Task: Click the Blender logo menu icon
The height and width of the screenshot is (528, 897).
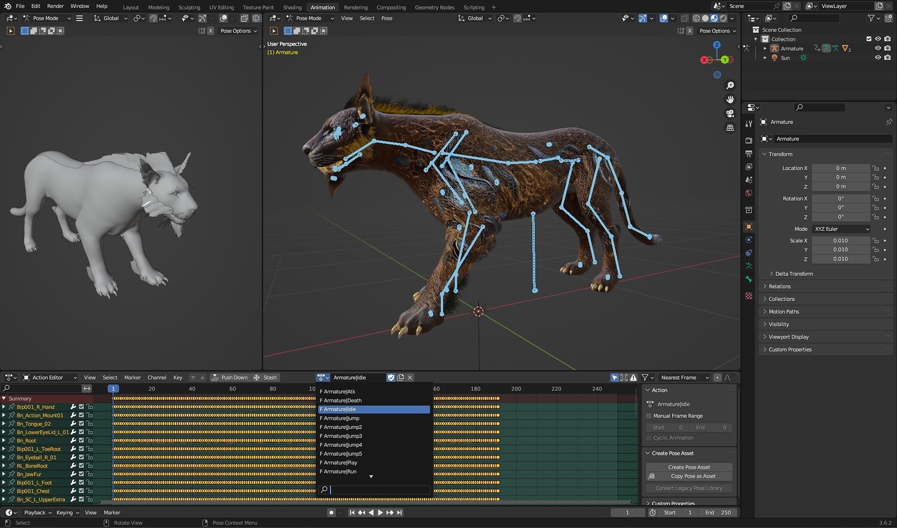Action: 7,6
